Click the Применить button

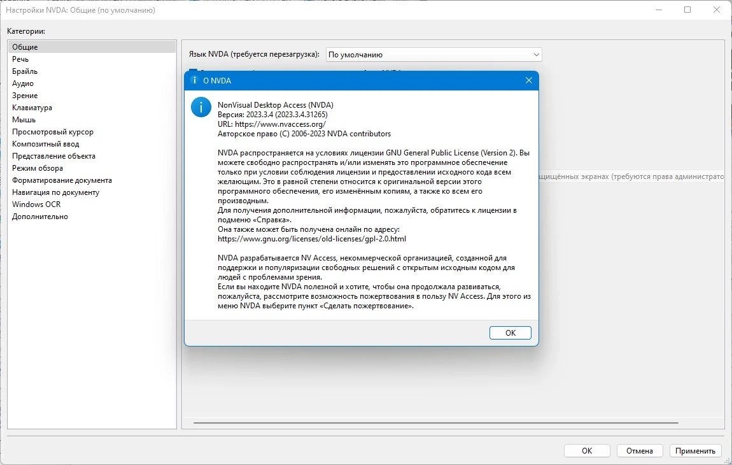tap(695, 450)
